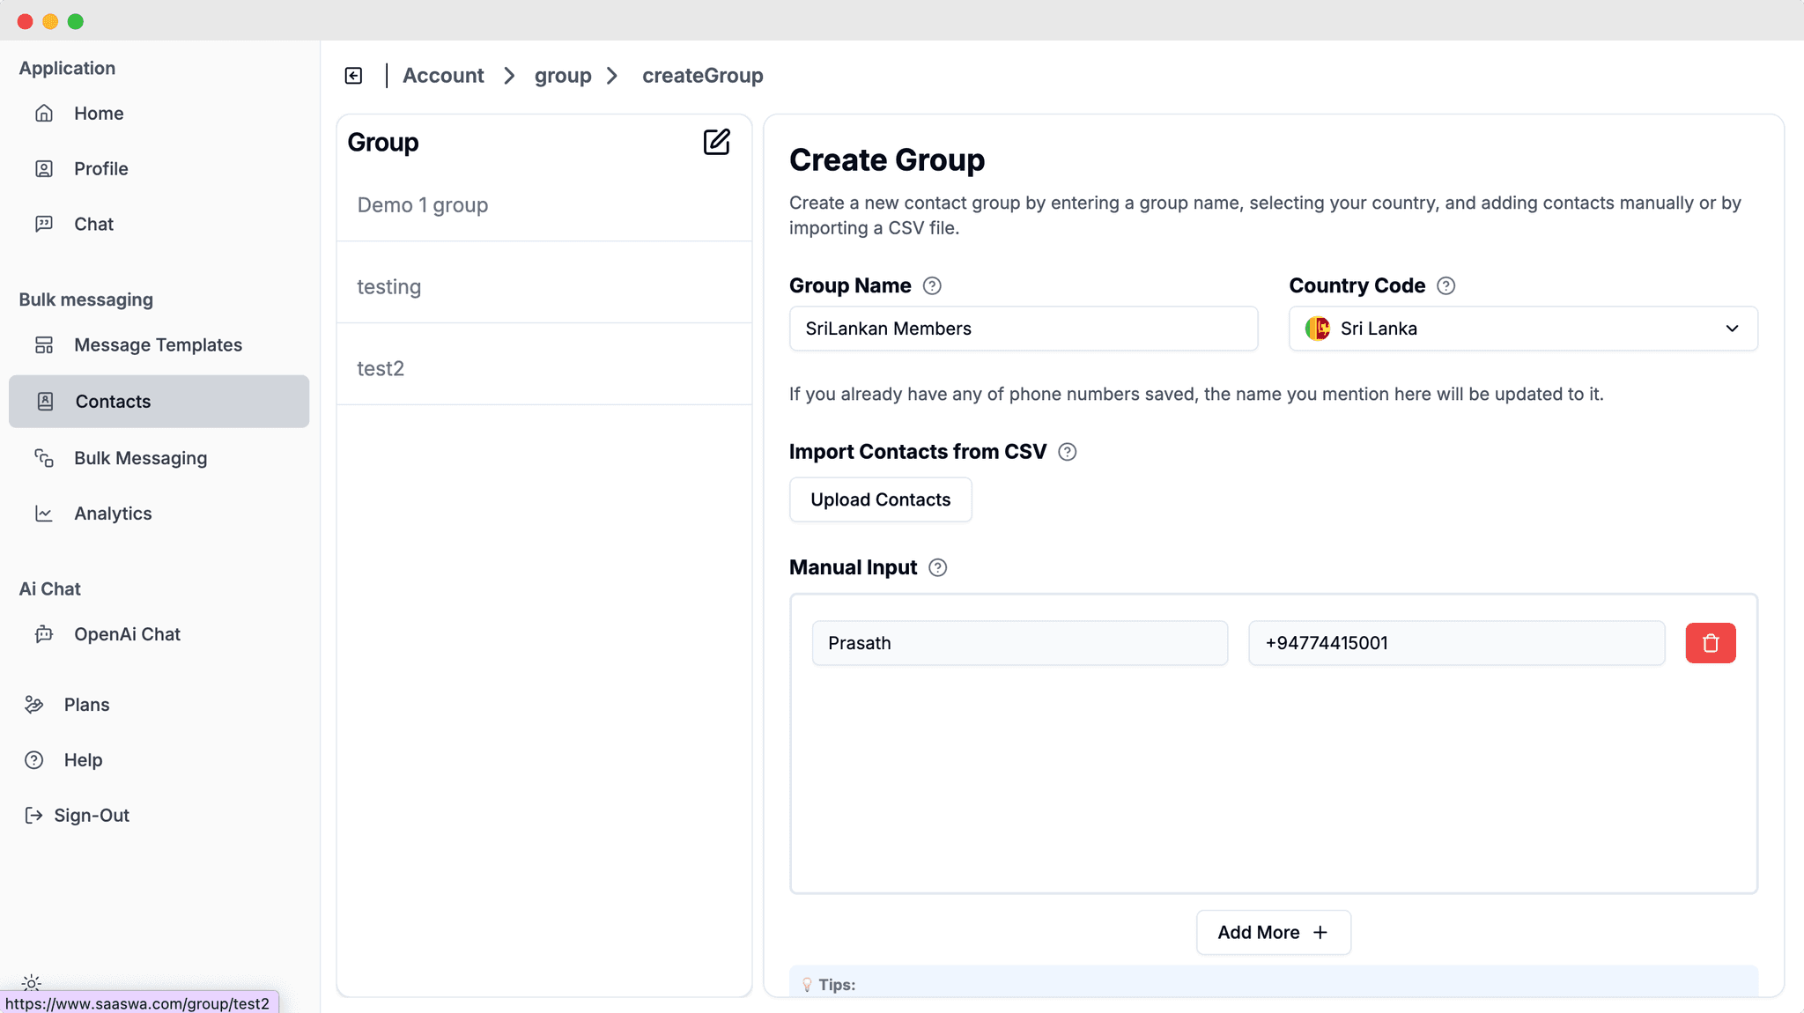The image size is (1804, 1013).
Task: Select the Home icon in the sidebar
Action: pos(45,113)
